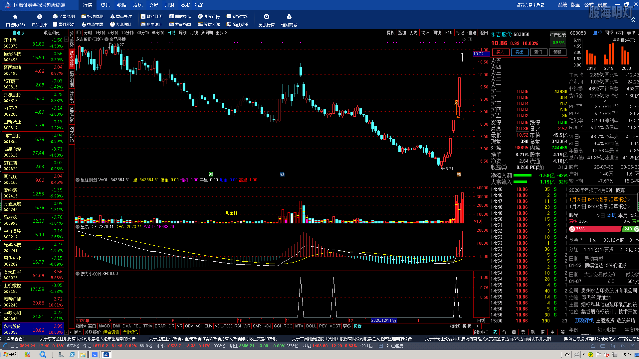Open 自选股(F6) watchlist toolbar icon
This screenshot has width=639, height=359.
click(15, 21)
